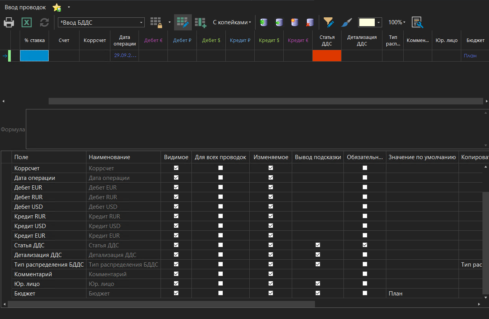Screen dimensions: 489x319
Task: Click the database delete icon with red X
Action: [310, 23]
